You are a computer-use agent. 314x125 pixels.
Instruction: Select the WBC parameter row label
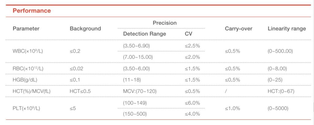tap(28, 51)
